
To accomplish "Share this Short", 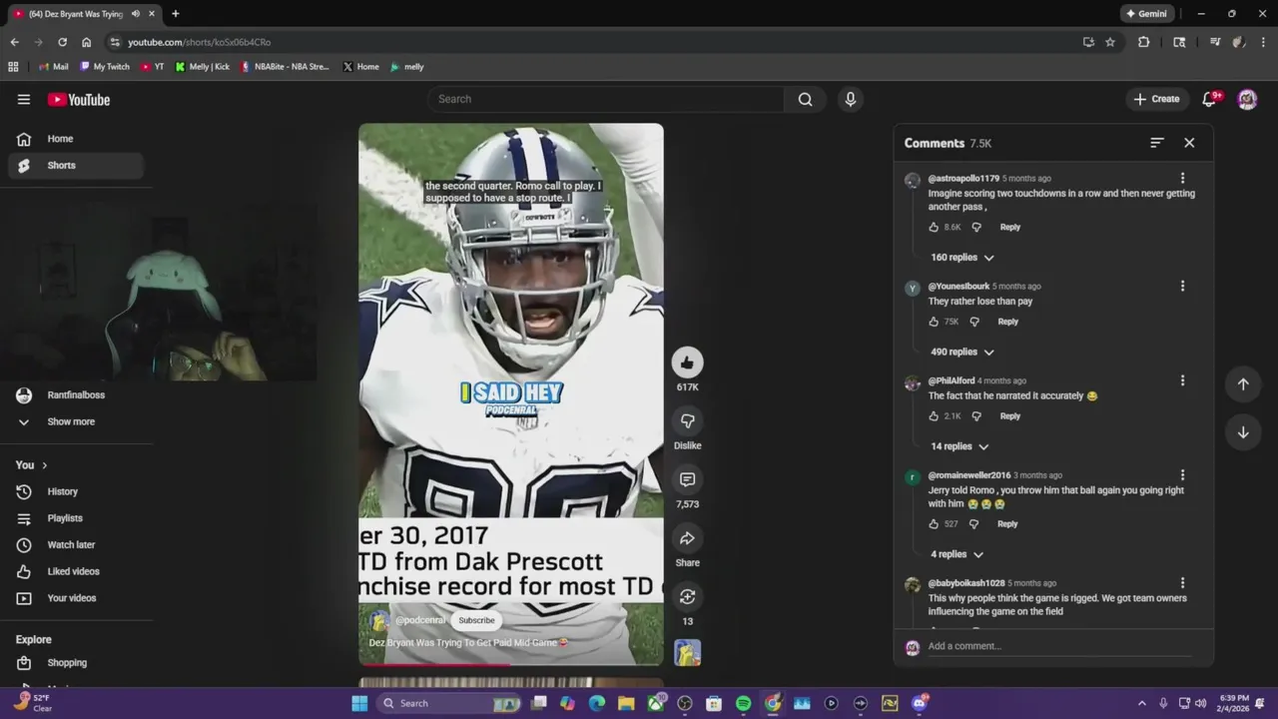I will pos(687,538).
